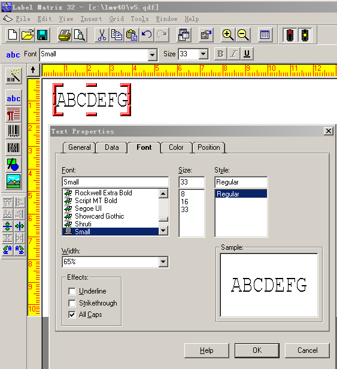Click the Save floppy disk icon

[x=42, y=35]
